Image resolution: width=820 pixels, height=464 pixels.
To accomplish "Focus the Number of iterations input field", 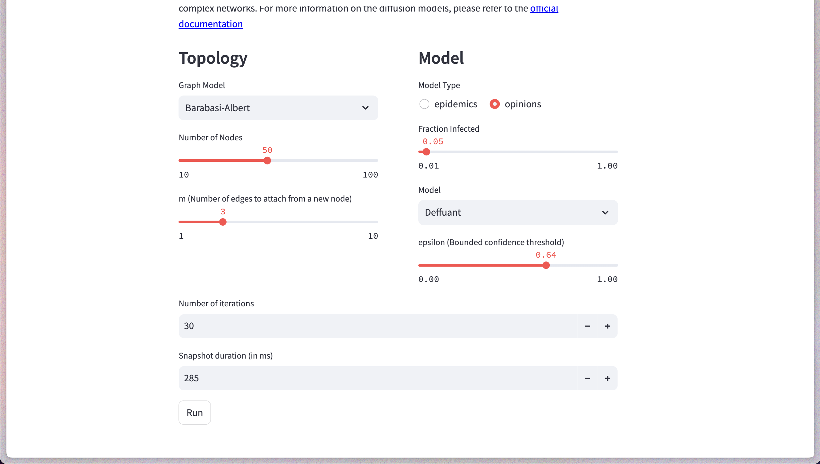I will click(x=378, y=326).
